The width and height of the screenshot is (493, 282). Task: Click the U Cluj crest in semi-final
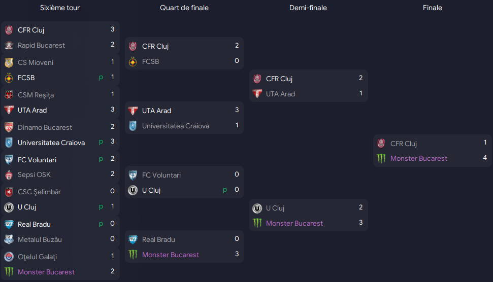click(257, 208)
